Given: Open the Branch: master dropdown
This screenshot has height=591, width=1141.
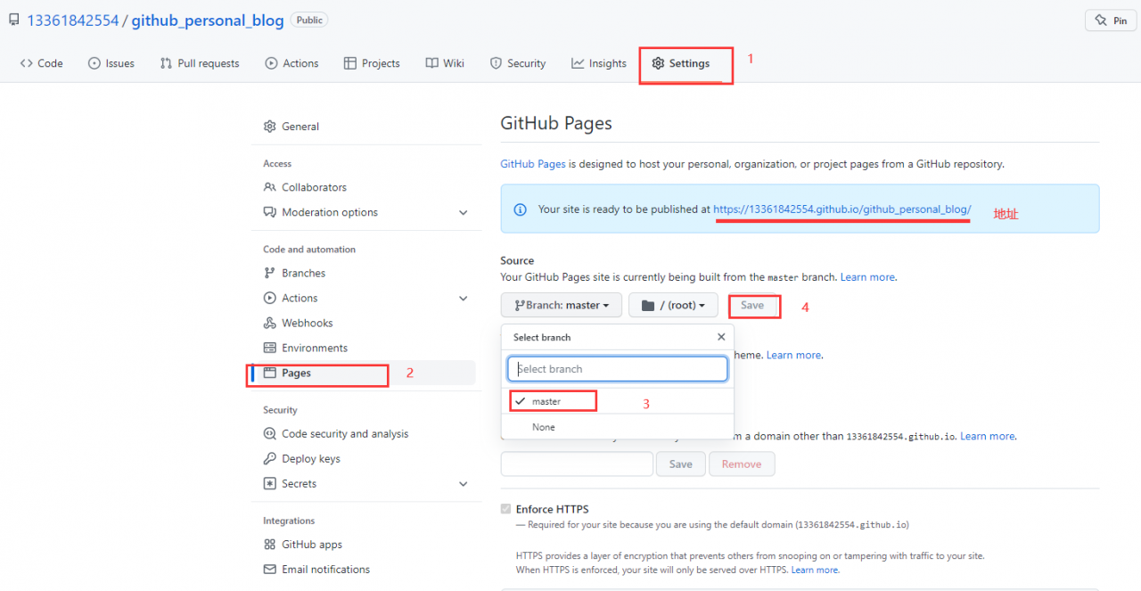Looking at the screenshot, I should [x=561, y=305].
